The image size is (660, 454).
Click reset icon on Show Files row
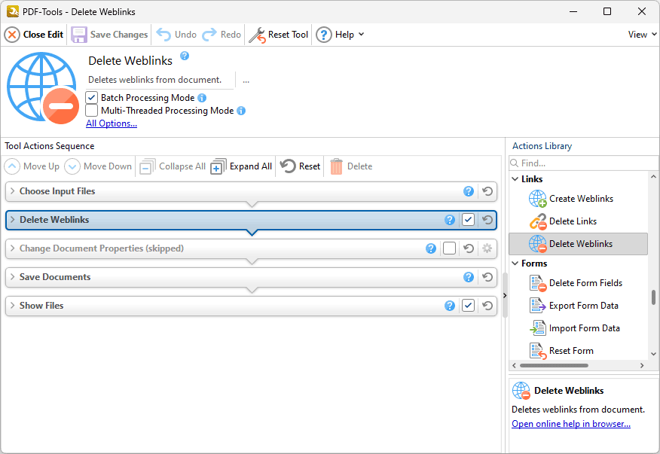click(x=487, y=306)
